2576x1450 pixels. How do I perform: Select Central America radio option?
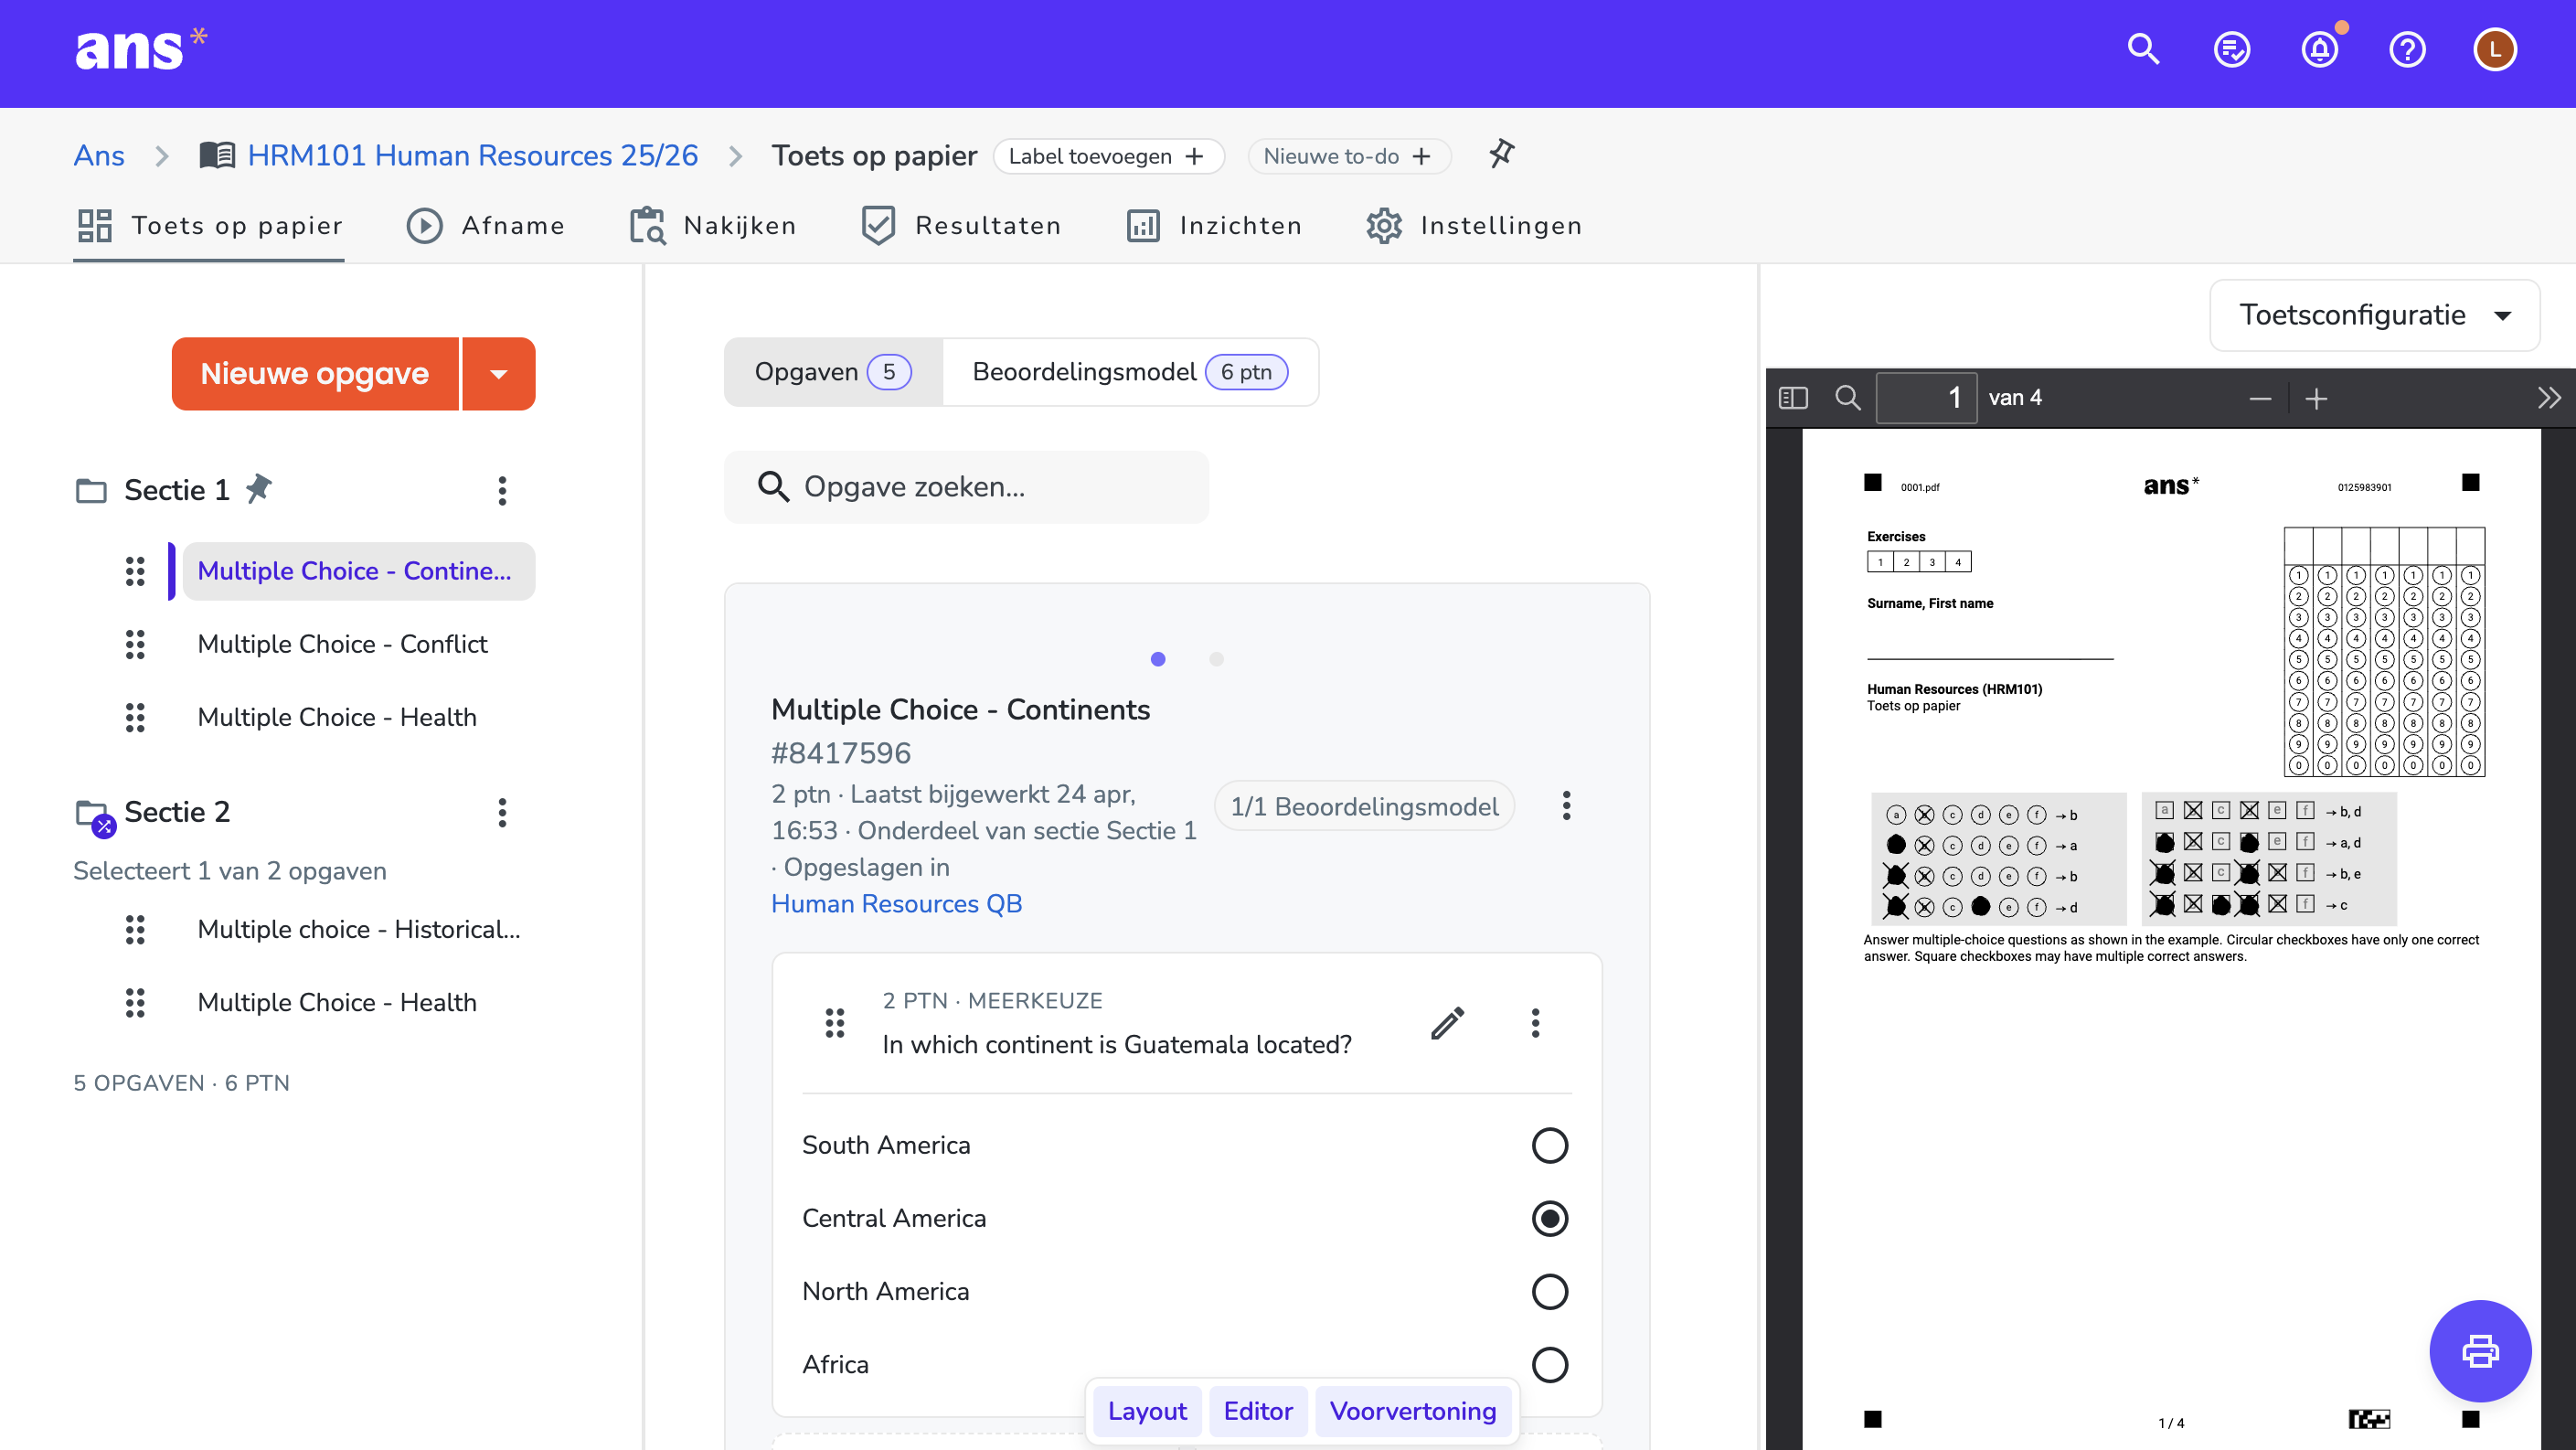click(1549, 1218)
